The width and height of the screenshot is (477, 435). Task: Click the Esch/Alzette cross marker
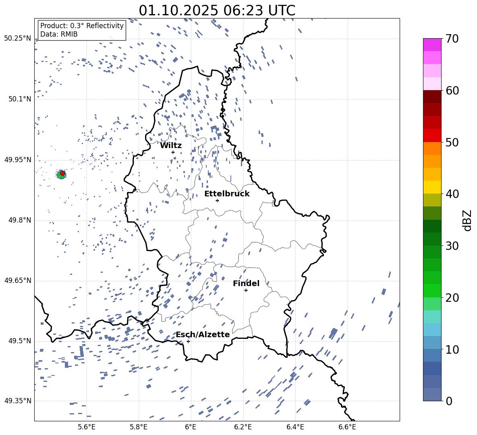[x=188, y=341]
